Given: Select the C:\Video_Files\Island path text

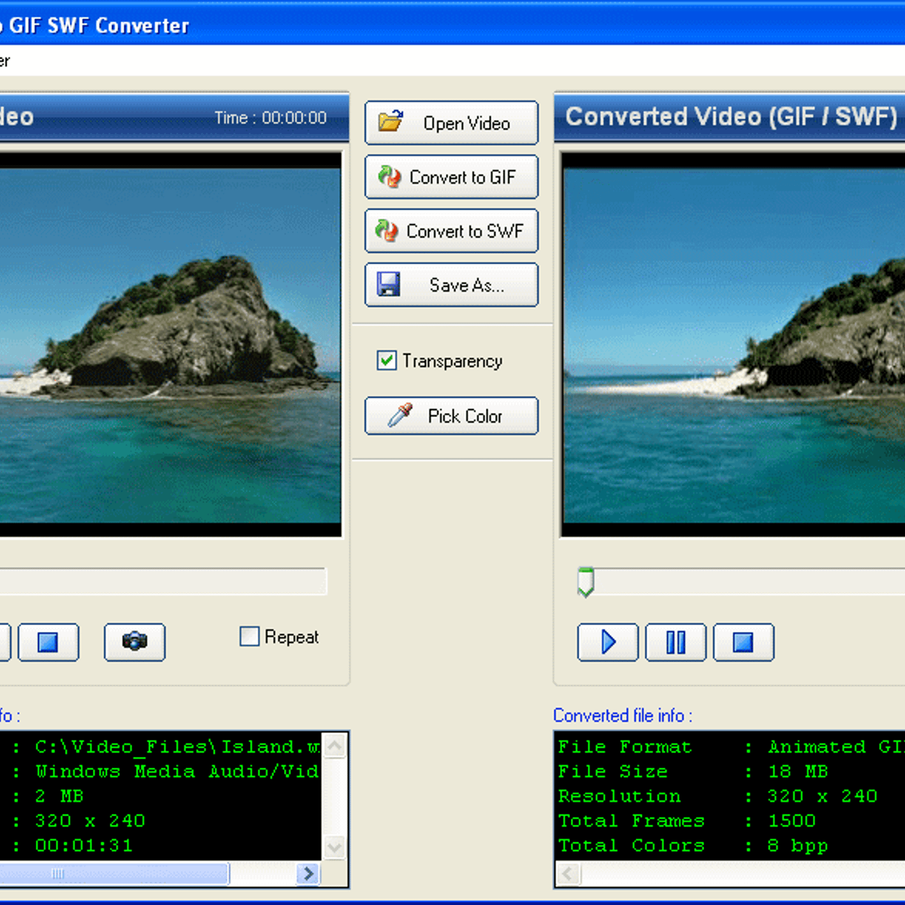Looking at the screenshot, I should pyautogui.click(x=178, y=747).
